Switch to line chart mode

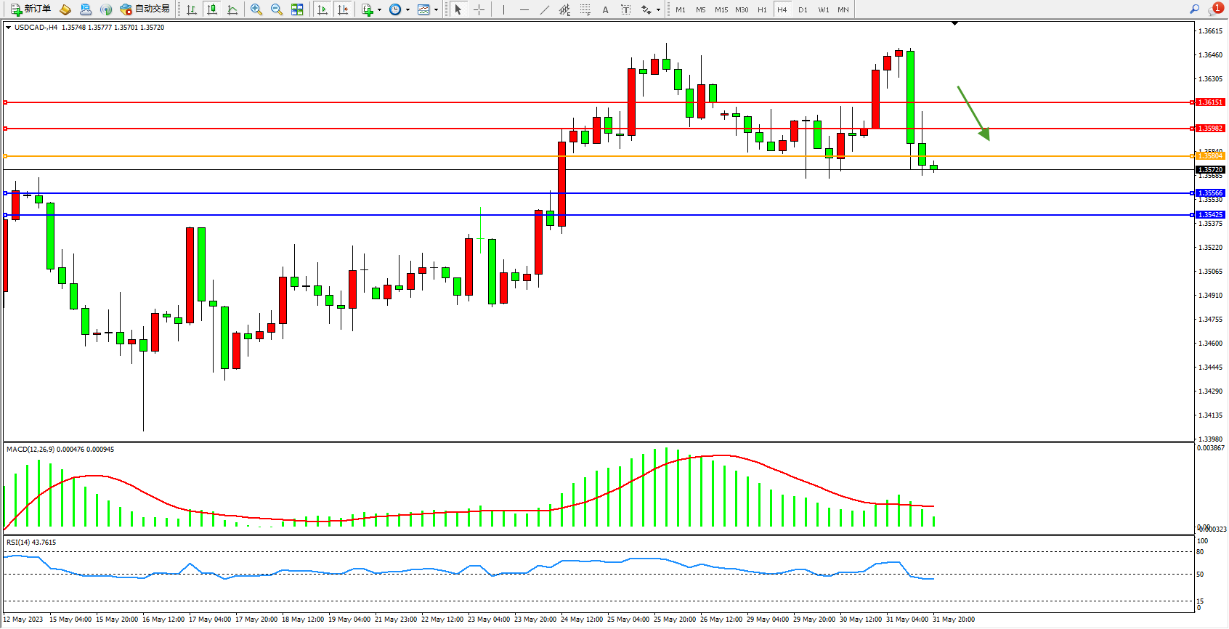[x=232, y=9]
